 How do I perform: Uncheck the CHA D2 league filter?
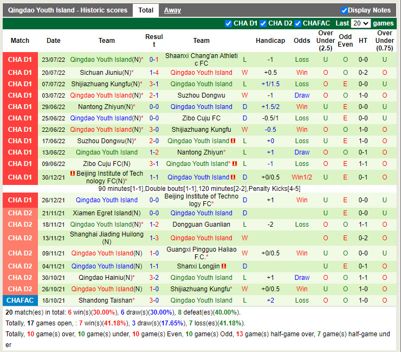tap(263, 23)
